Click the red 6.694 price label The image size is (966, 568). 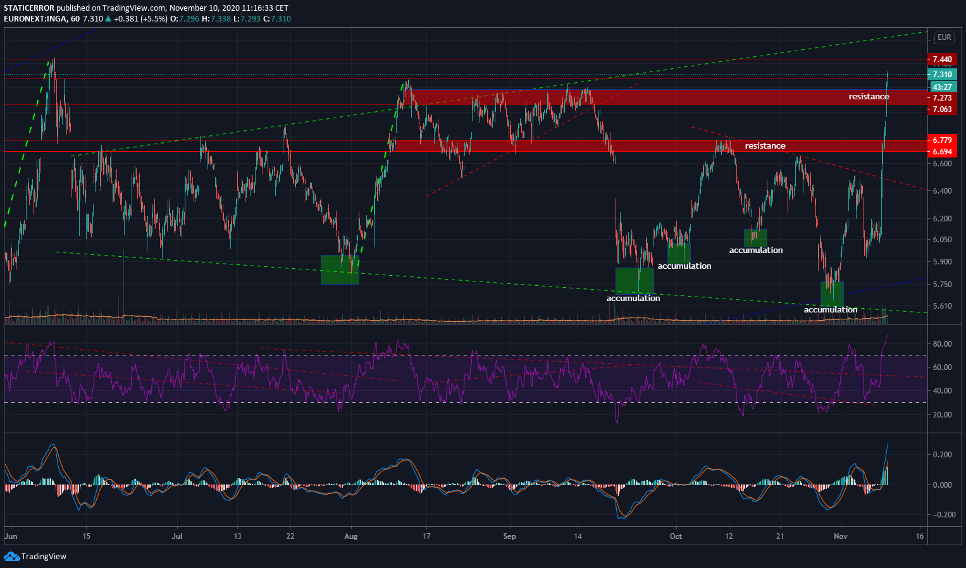[942, 152]
